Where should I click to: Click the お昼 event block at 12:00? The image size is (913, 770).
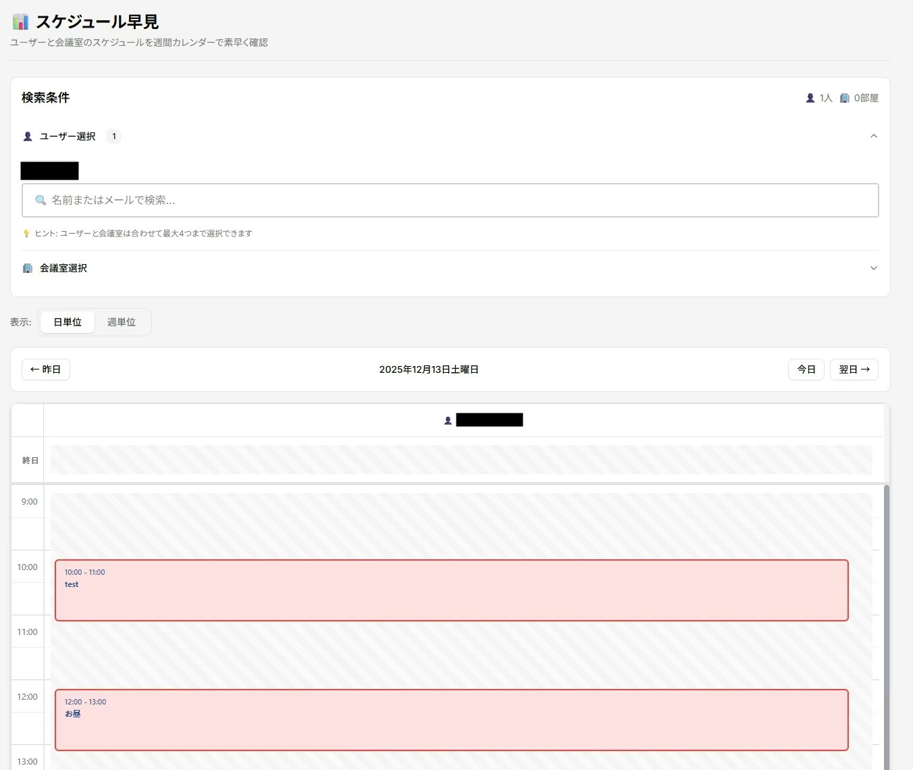coord(451,719)
